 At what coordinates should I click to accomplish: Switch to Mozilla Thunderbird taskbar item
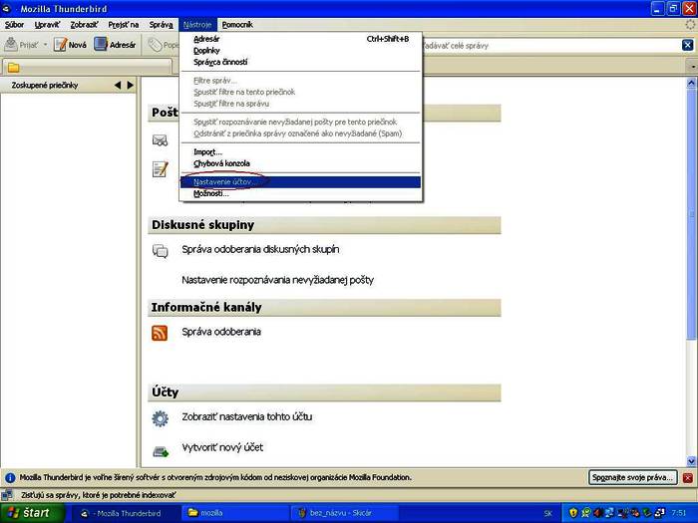tap(126, 513)
